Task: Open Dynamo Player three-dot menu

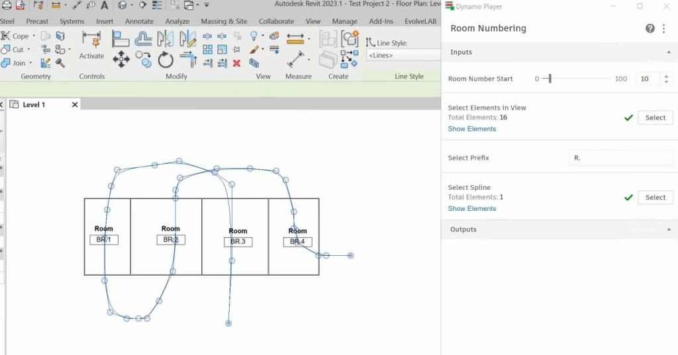Action: [663, 28]
